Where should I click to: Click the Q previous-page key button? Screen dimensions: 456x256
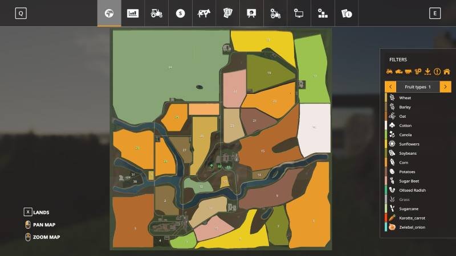pos(21,13)
